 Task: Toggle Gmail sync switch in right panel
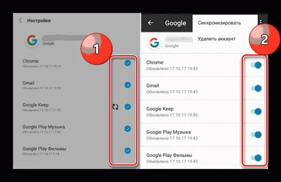click(x=256, y=88)
